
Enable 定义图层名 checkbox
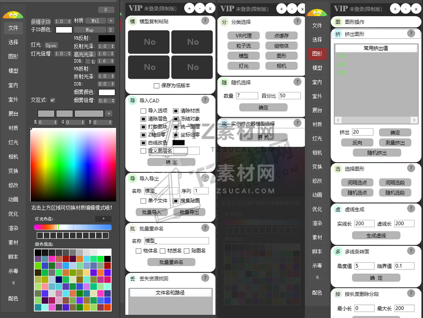[x=143, y=151]
